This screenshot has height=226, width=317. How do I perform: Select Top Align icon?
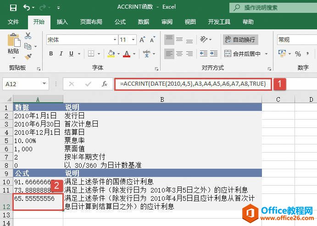tap(169, 39)
